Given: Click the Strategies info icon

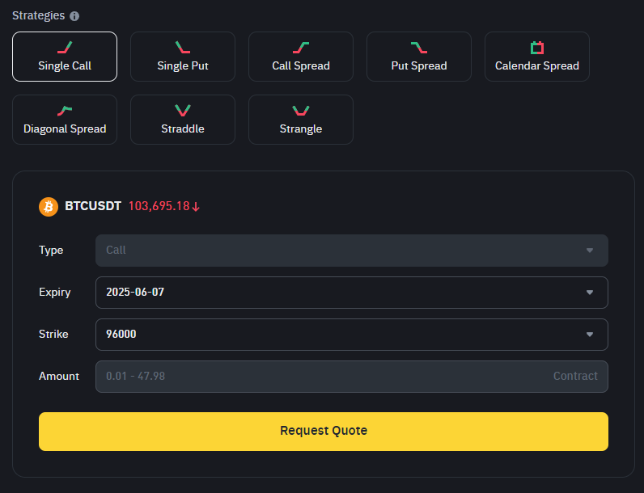Looking at the screenshot, I should (x=74, y=16).
